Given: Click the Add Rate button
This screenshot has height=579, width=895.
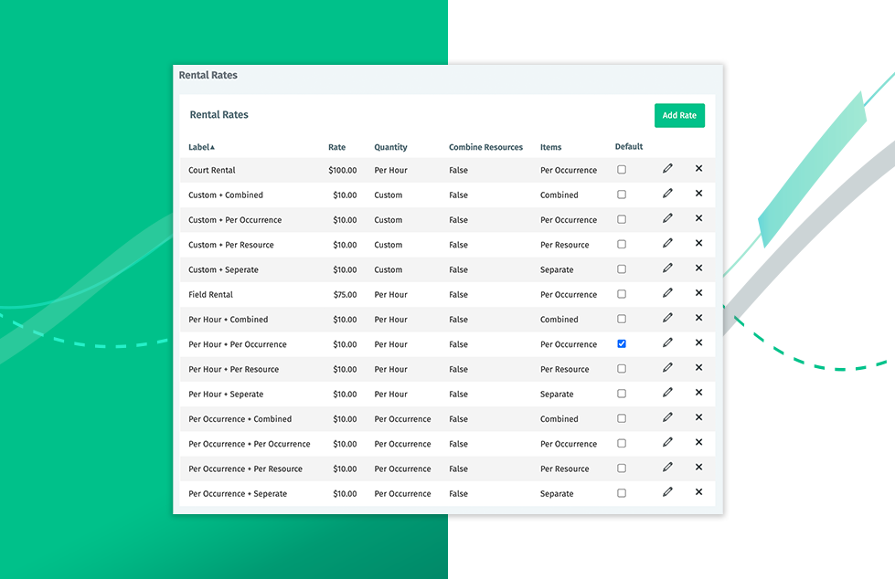Looking at the screenshot, I should pos(679,115).
